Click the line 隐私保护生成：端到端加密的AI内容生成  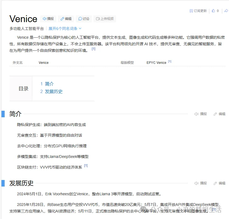point(51,125)
